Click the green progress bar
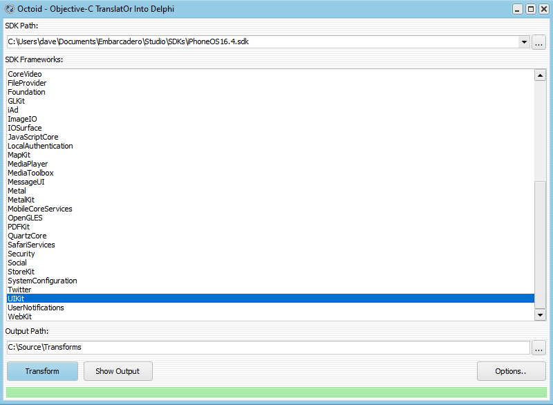Screen dimensions: 553x405 (x=276, y=393)
